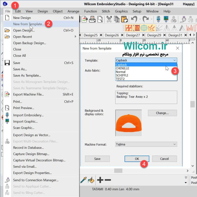Image resolution: width=197 pixels, height=197 pixels.
Task: Switch to the Design29 tab
Action: [154, 35]
